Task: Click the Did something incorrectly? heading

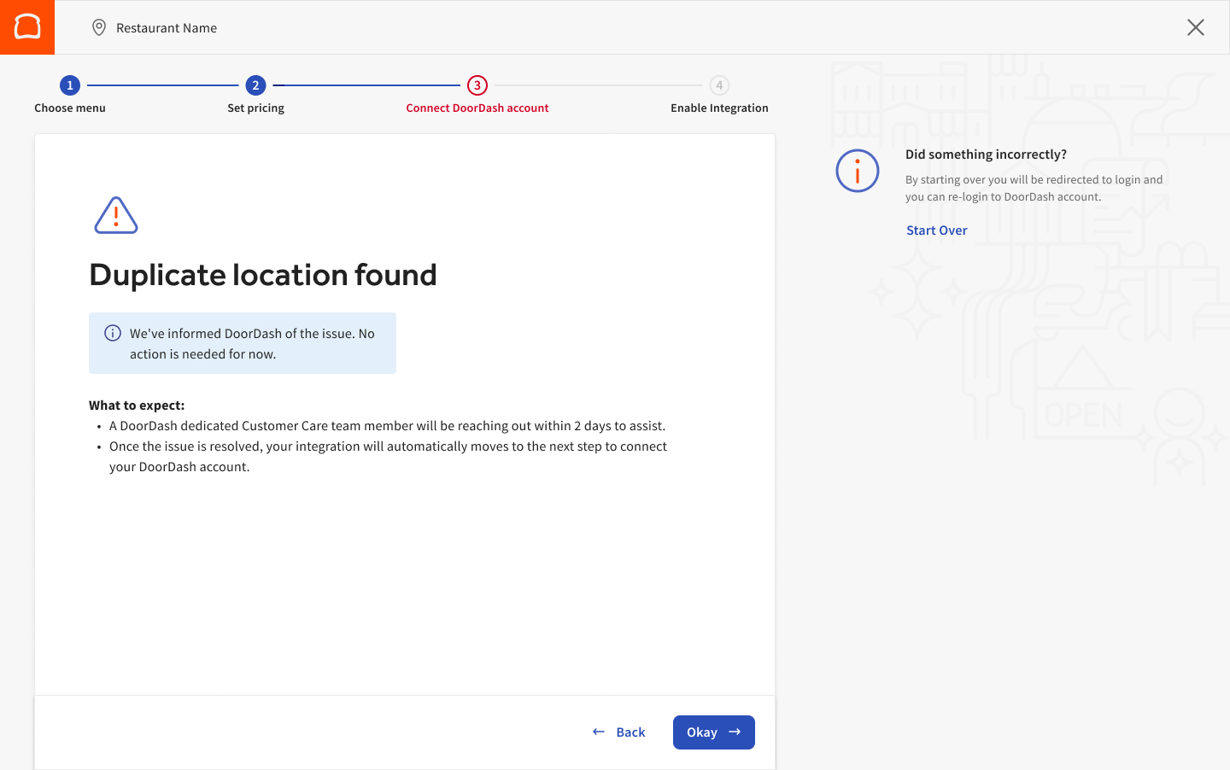Action: click(x=986, y=155)
